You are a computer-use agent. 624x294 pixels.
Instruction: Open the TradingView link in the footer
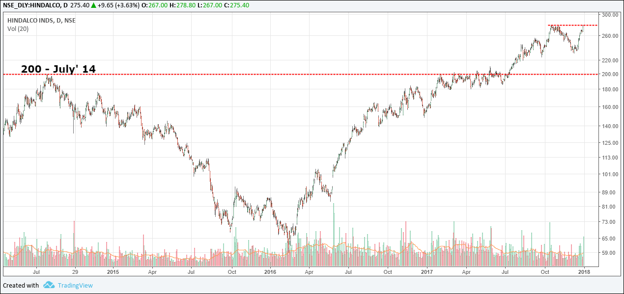(x=75, y=285)
